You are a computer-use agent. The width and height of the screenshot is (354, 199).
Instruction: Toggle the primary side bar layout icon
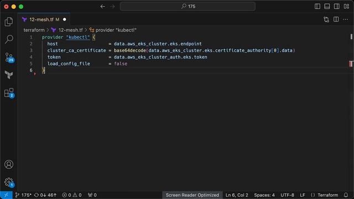click(x=317, y=6)
